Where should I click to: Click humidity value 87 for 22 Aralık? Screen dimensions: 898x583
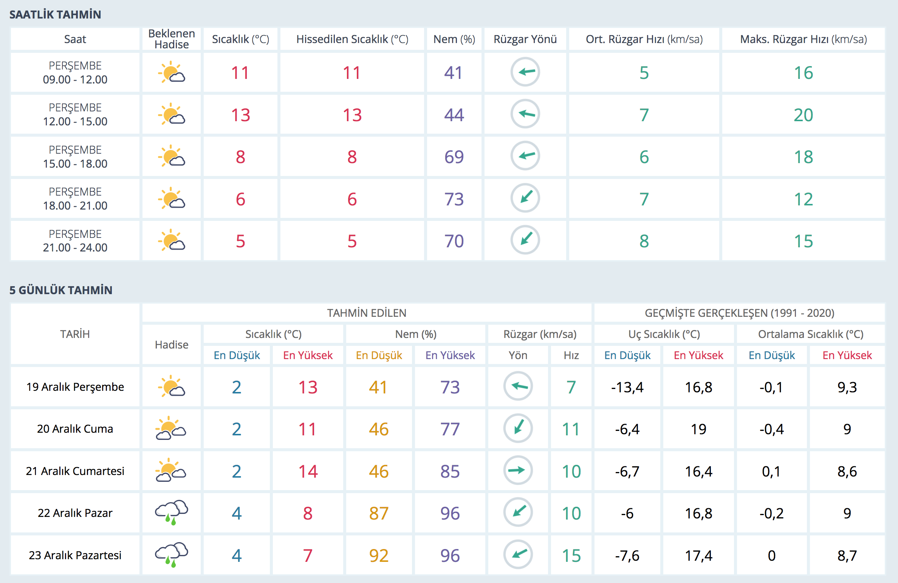pyautogui.click(x=379, y=513)
